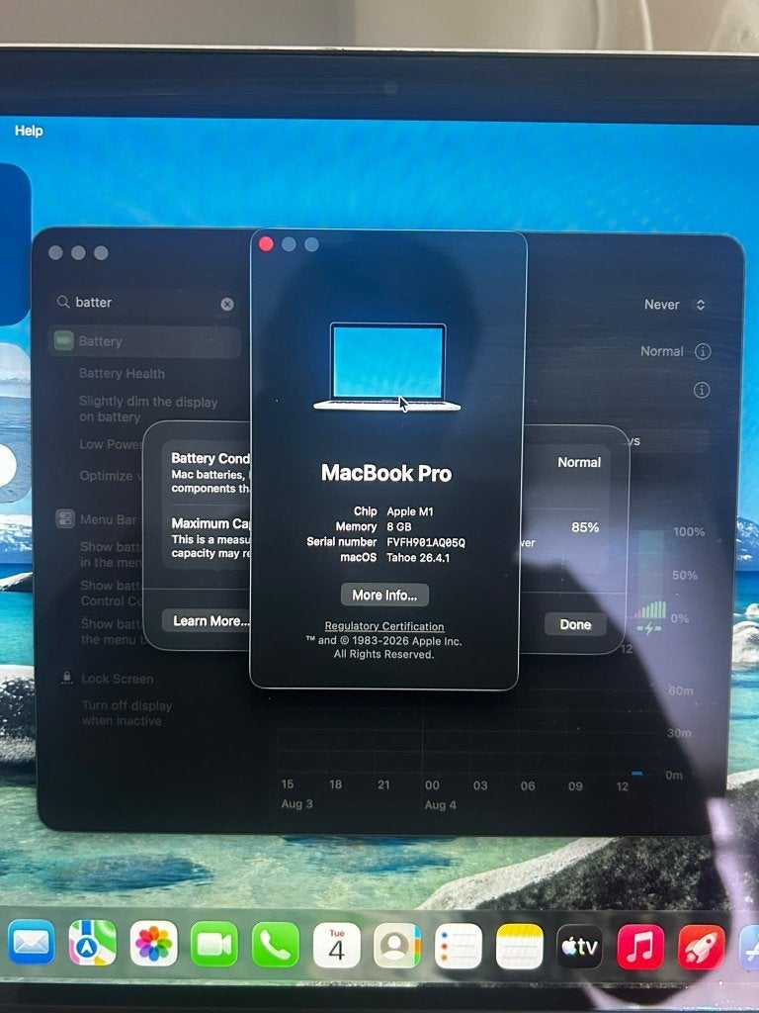Open Notes from the Dock
Viewport: 759px width, 1013px height.
pyautogui.click(x=520, y=947)
